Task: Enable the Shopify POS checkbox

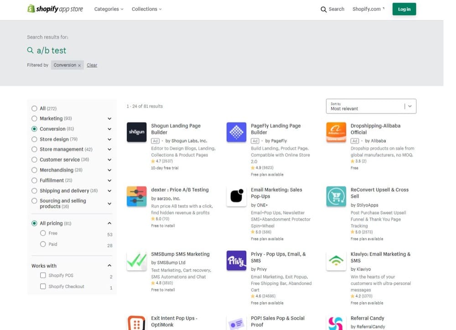Action: pos(43,275)
